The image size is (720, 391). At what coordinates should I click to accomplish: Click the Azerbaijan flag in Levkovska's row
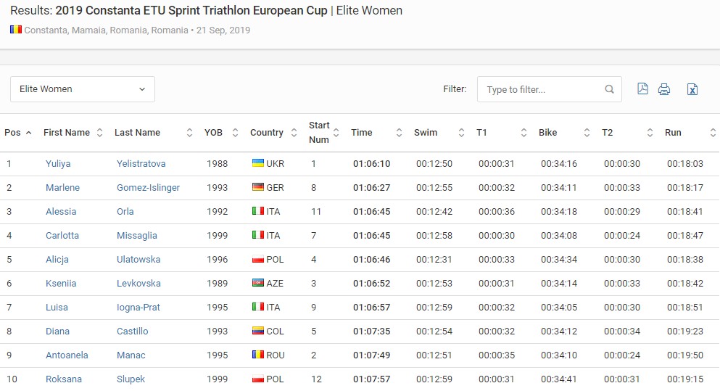coord(257,283)
